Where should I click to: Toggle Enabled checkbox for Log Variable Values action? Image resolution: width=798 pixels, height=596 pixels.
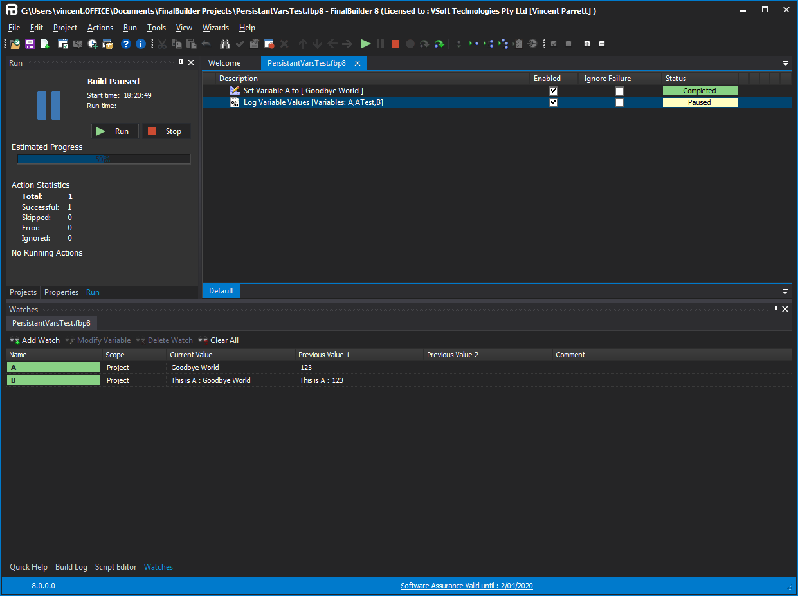[553, 102]
